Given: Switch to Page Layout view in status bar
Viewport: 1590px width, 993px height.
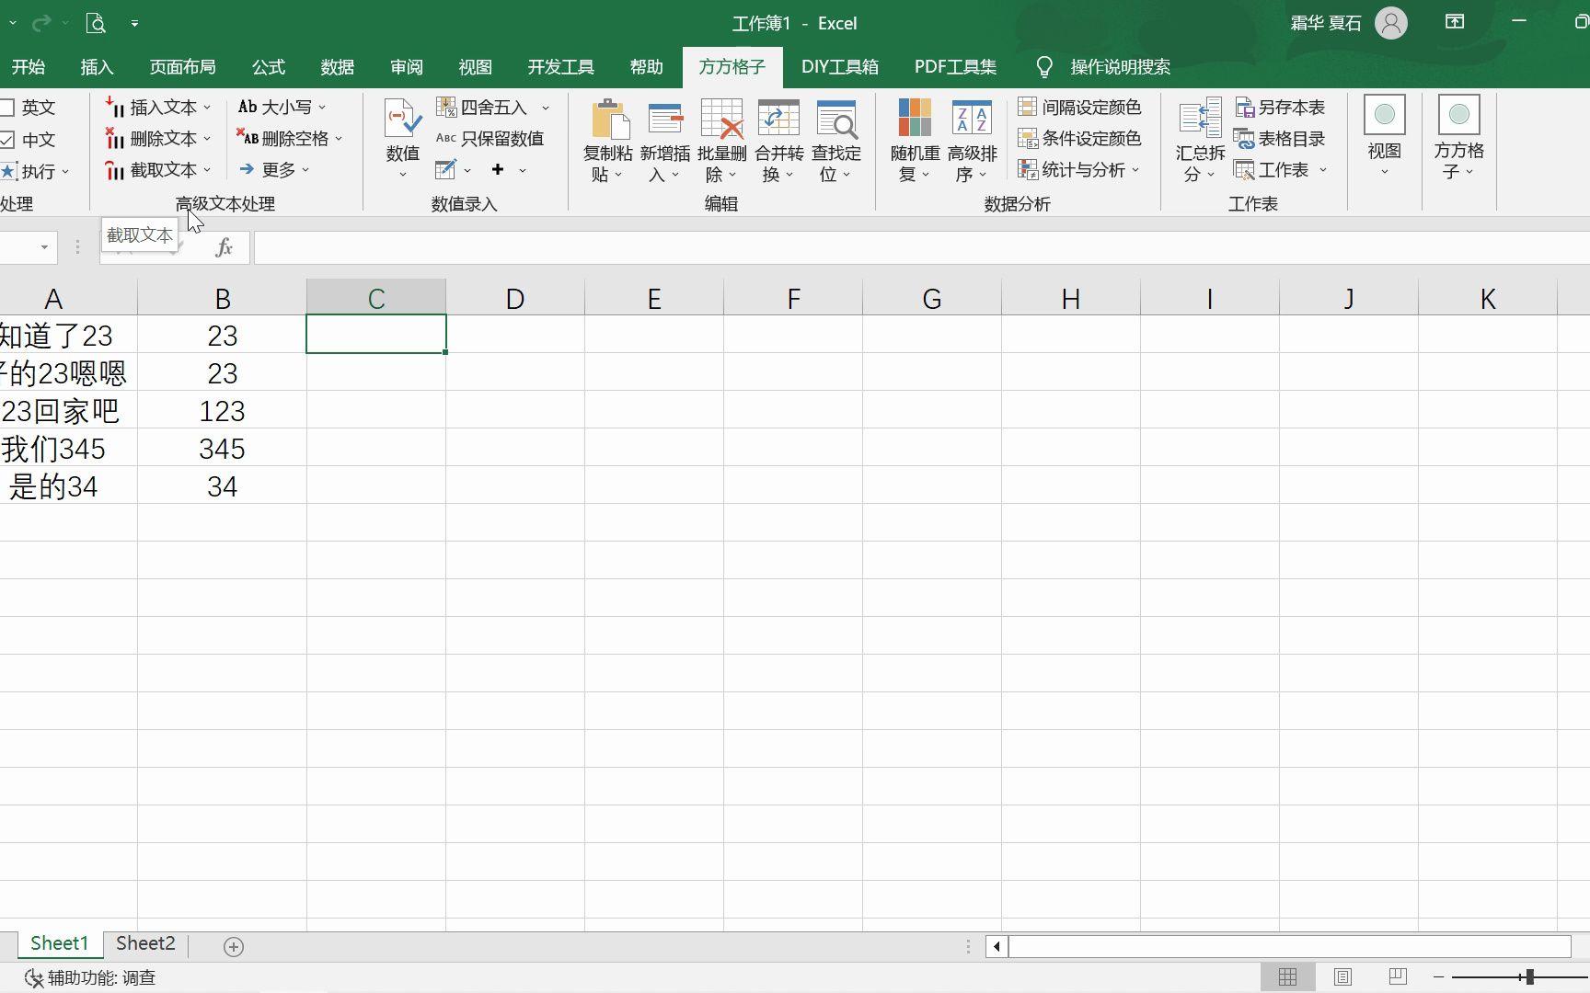Looking at the screenshot, I should click(x=1342, y=977).
